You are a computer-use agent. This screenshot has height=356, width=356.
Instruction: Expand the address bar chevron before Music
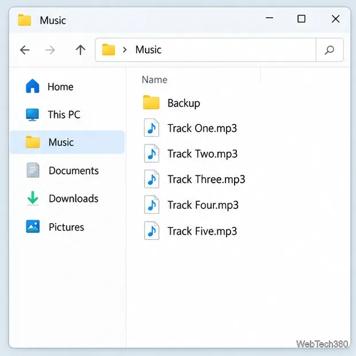(125, 49)
